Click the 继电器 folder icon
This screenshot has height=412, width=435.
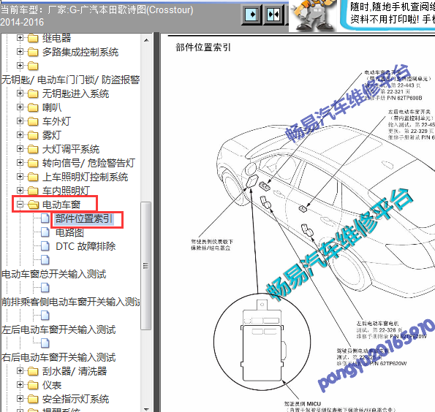33,38
